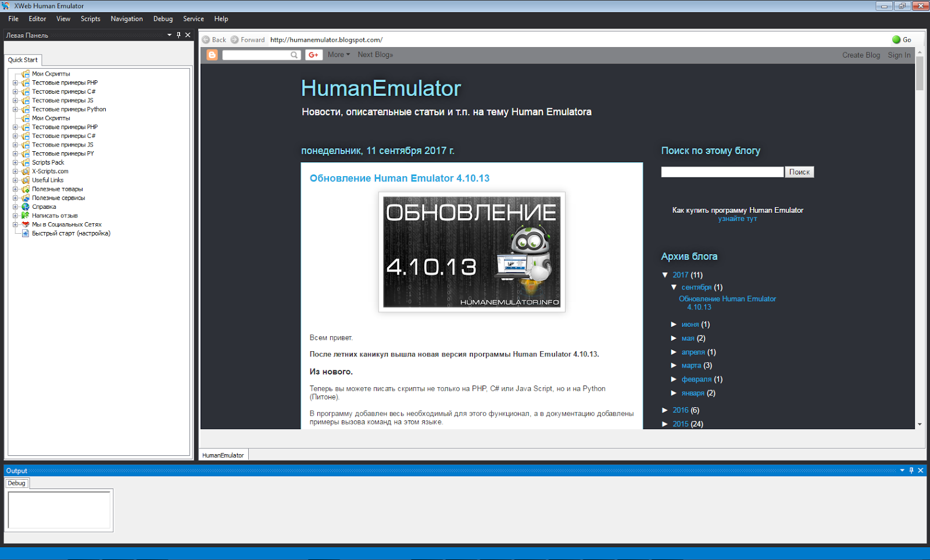
Task: Collapse the сентября archive triangle
Action: pos(674,287)
